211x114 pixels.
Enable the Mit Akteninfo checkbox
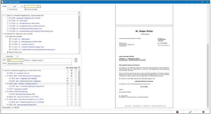(x=8, y=9)
